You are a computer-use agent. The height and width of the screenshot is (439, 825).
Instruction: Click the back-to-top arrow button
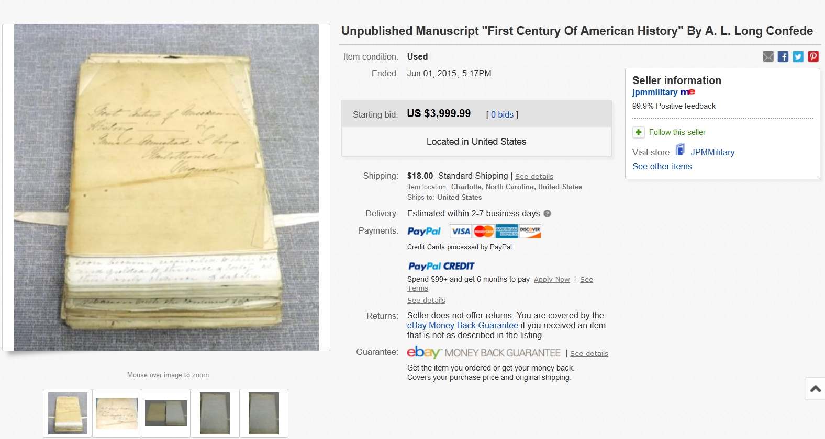tap(815, 389)
